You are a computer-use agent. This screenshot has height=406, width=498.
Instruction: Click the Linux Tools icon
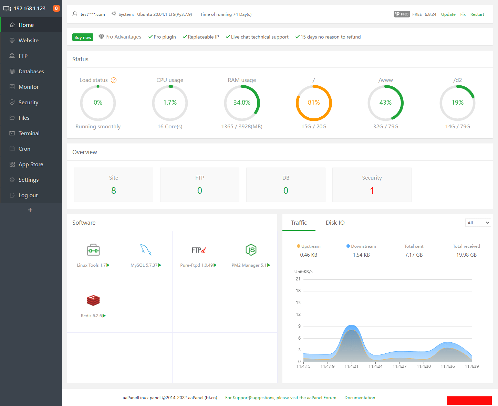(93, 250)
